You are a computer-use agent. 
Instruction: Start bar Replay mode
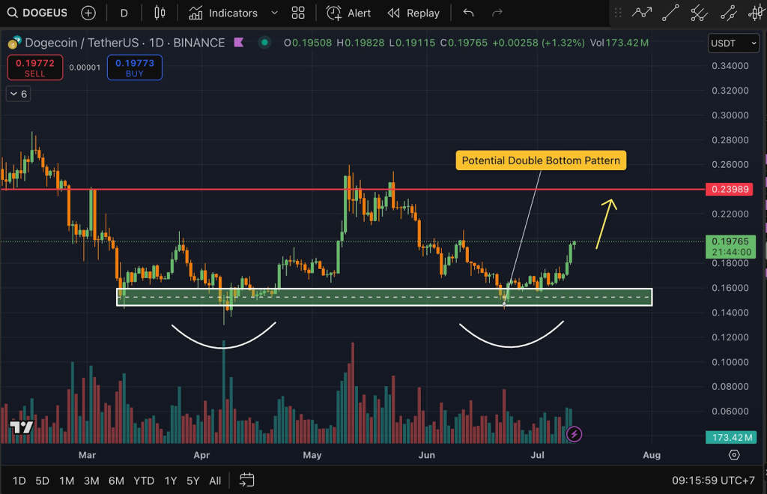click(413, 13)
